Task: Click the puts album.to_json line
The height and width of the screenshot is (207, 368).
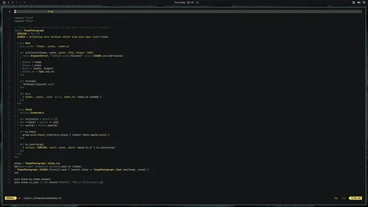Action: 59,182
